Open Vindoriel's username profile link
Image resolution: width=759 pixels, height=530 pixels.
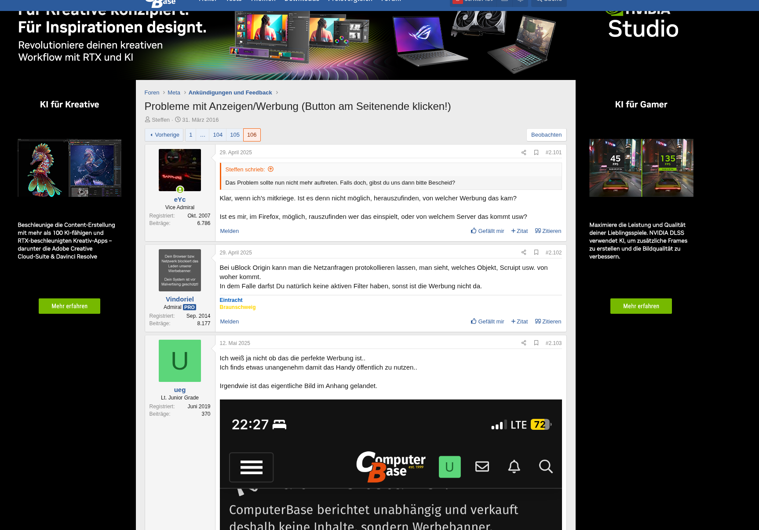click(x=180, y=299)
